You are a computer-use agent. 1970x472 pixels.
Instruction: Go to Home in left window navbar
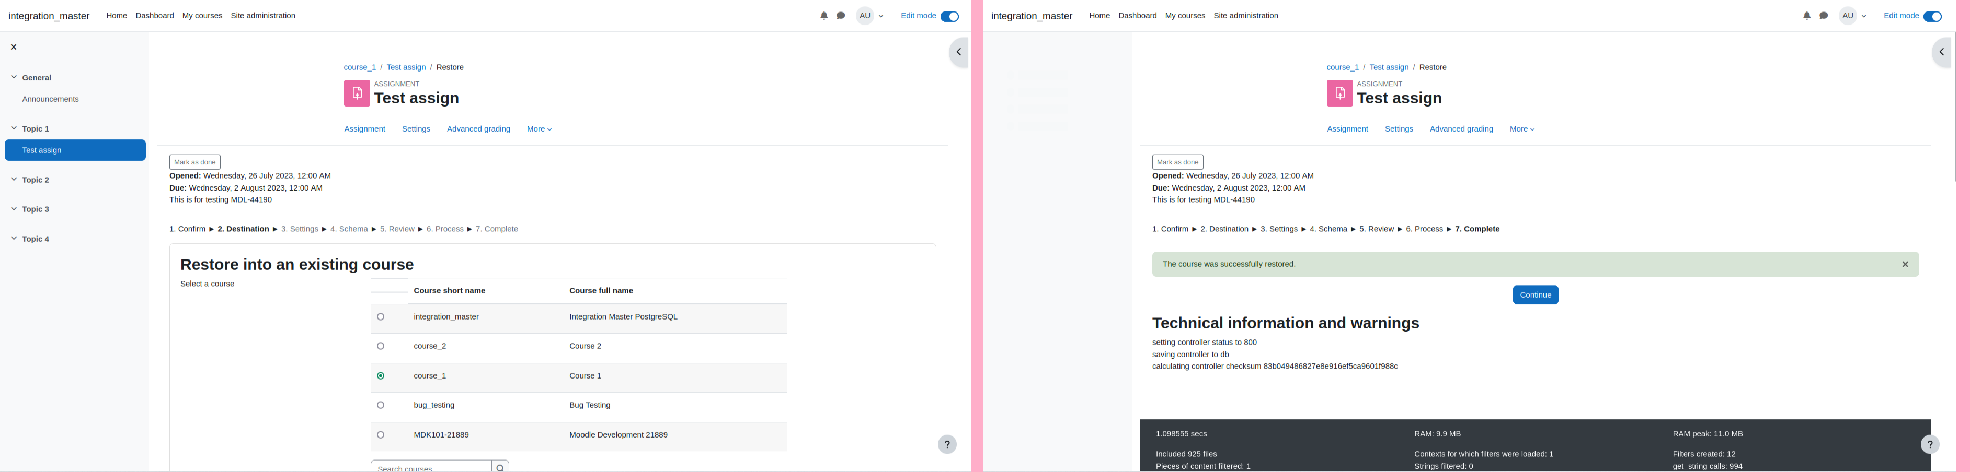click(116, 16)
